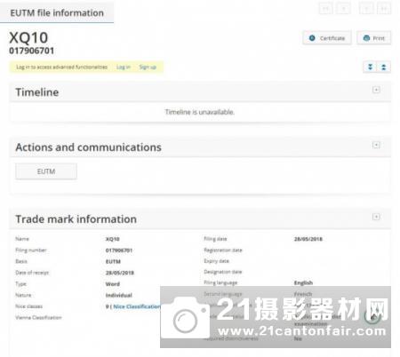Click the 'Log in to access advanced functionalities' text
Screen dimensions: 400x357
(x=61, y=67)
